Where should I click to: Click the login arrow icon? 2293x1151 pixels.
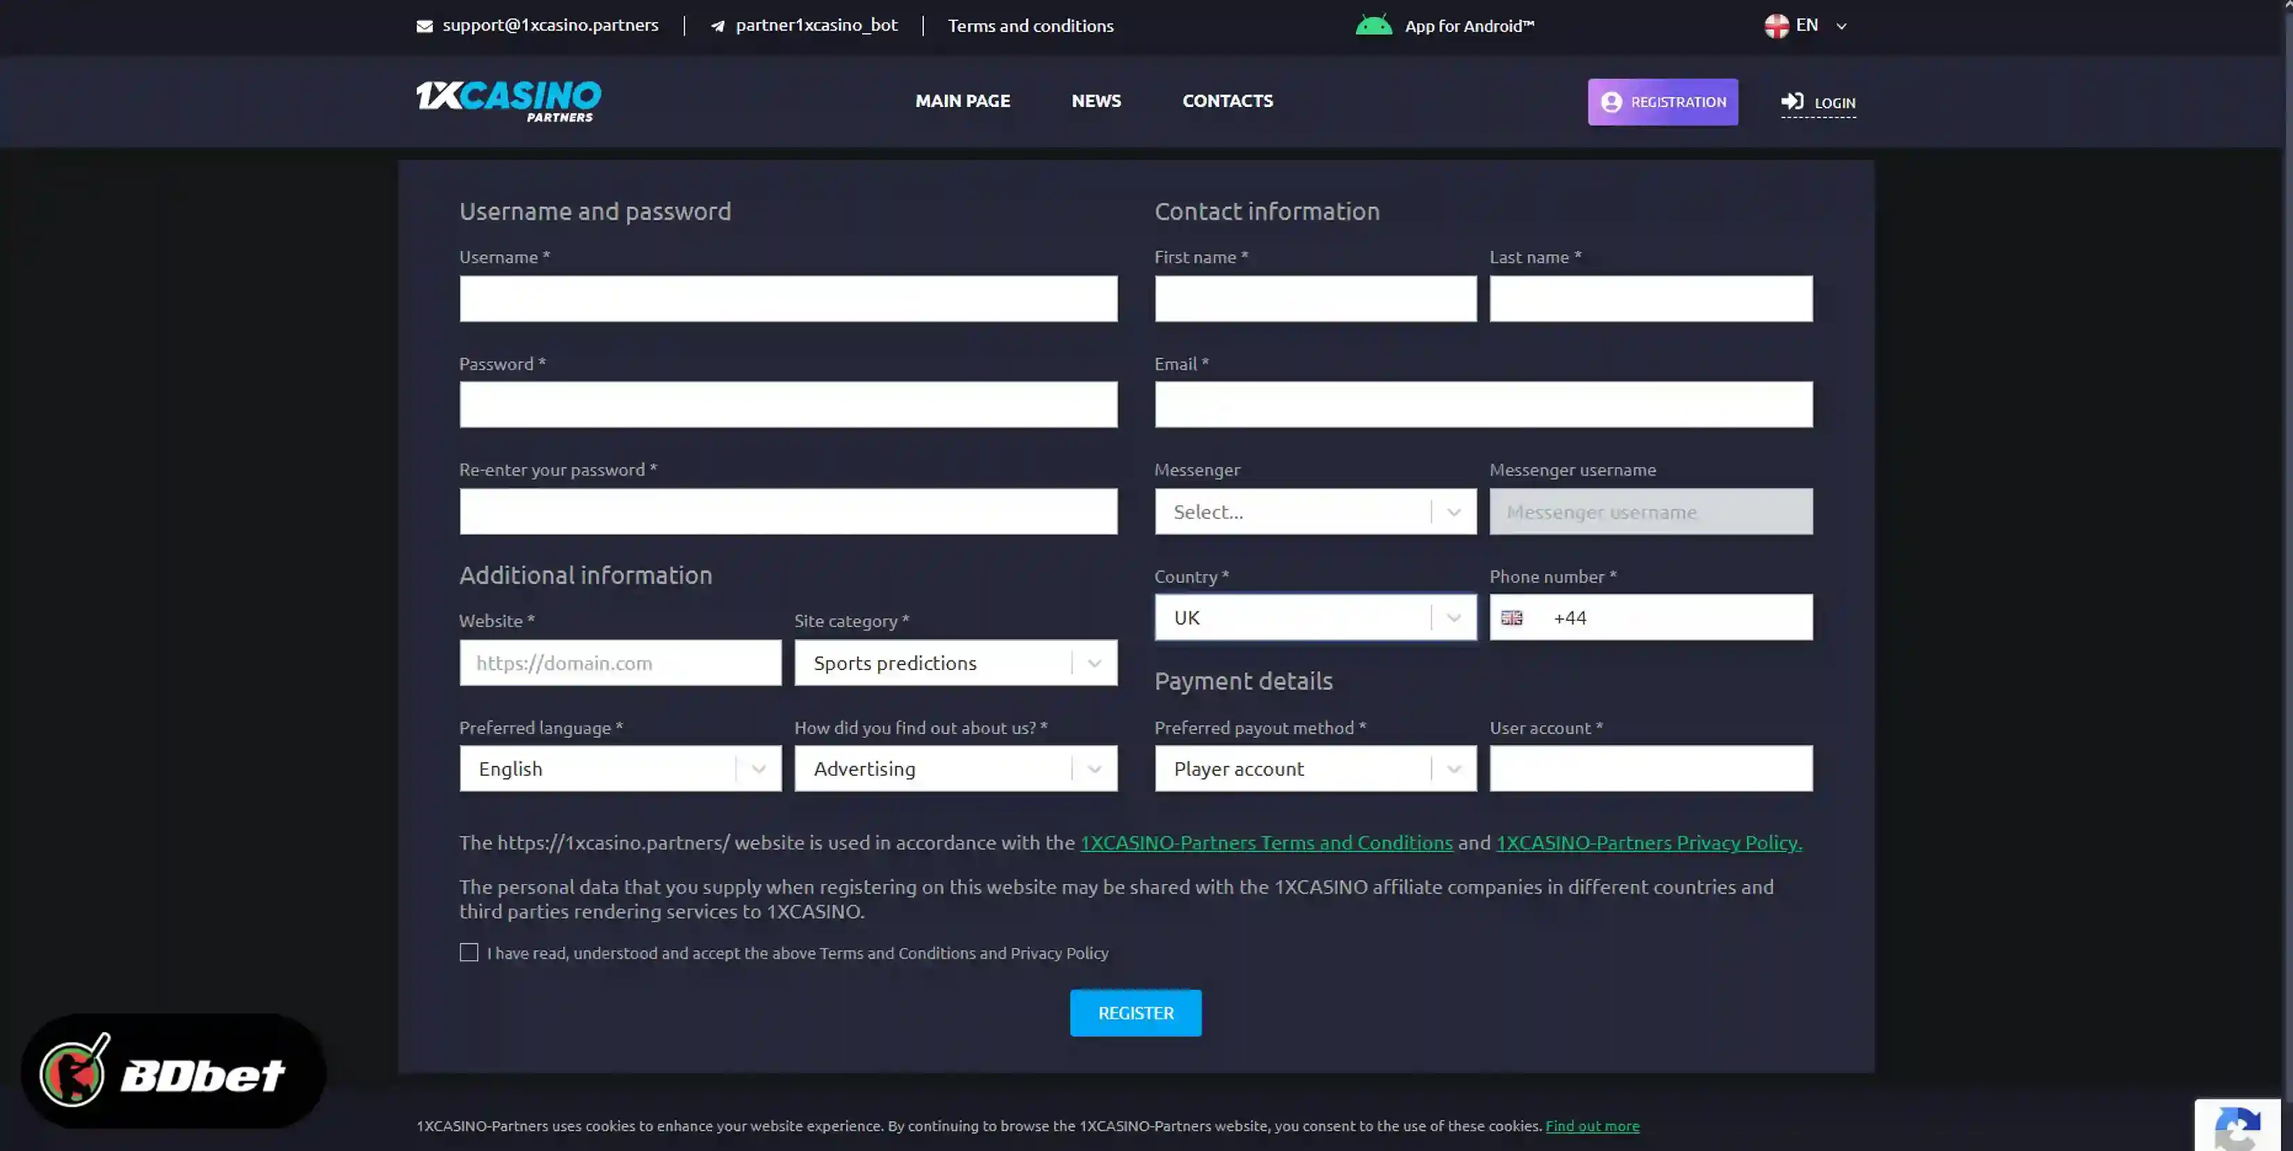click(x=1792, y=101)
